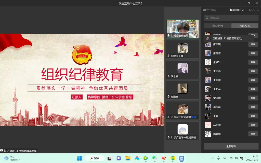This screenshot has width=261, height=163.
Task: Open the weather widget showing 0°C
Action: (12, 158)
